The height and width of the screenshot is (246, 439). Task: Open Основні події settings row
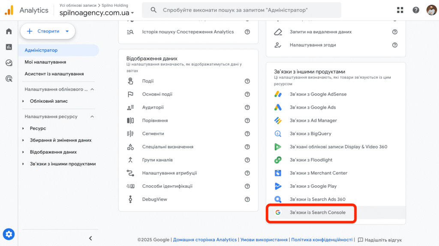pyautogui.click(x=188, y=94)
